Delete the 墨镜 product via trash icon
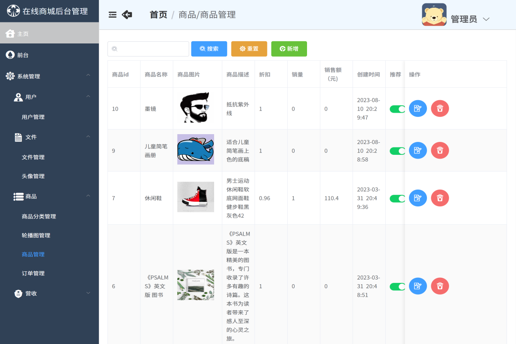Viewport: 516px width, 344px height. (439, 108)
